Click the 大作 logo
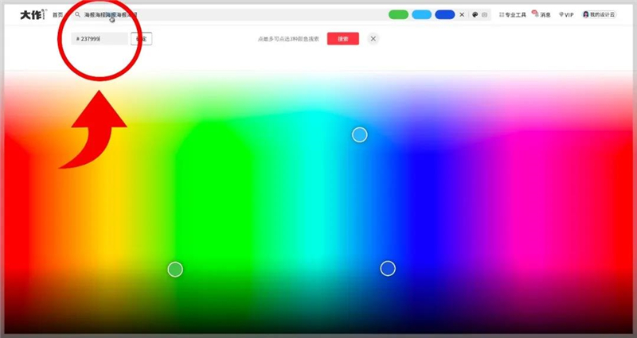This screenshot has width=637, height=338. [33, 14]
